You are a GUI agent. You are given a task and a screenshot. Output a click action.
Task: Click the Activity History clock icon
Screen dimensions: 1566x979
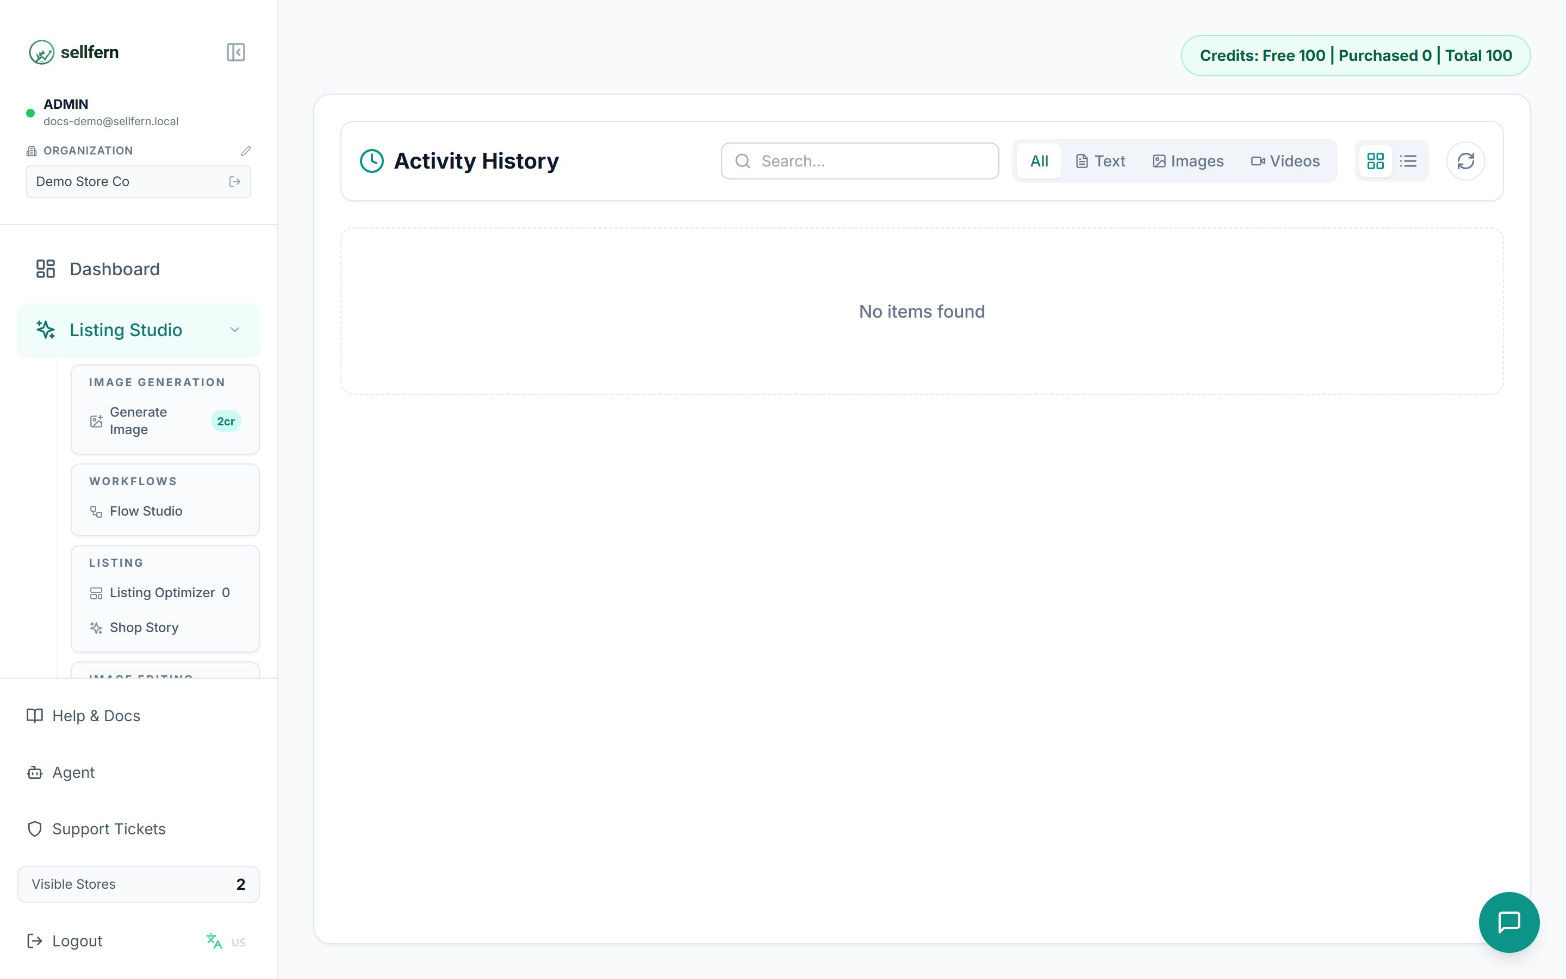click(x=372, y=161)
